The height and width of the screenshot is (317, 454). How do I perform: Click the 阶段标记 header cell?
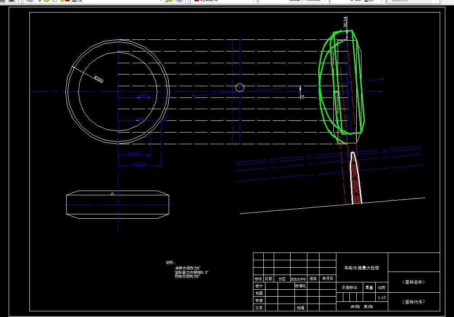[x=349, y=288]
